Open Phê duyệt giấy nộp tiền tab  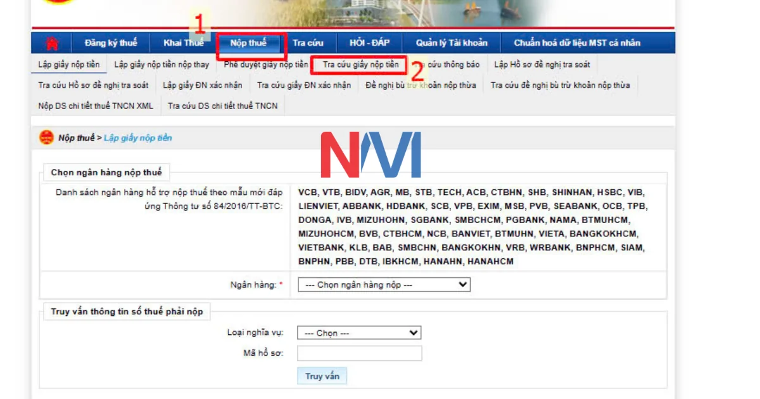pyautogui.click(x=265, y=65)
